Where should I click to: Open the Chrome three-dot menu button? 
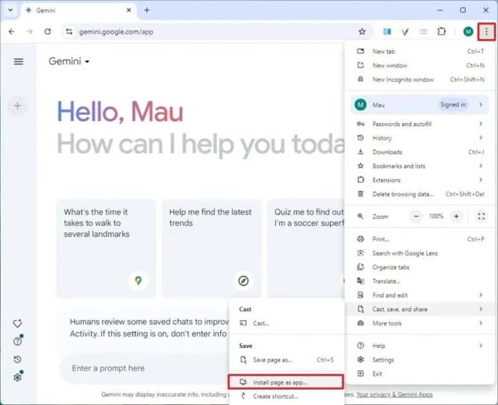click(486, 32)
